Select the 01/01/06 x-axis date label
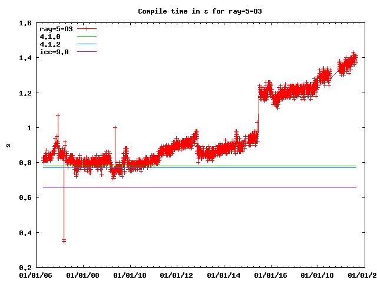377x283 pixels. point(36,275)
